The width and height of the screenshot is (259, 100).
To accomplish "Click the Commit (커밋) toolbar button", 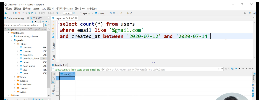I will [x=42, y=13].
